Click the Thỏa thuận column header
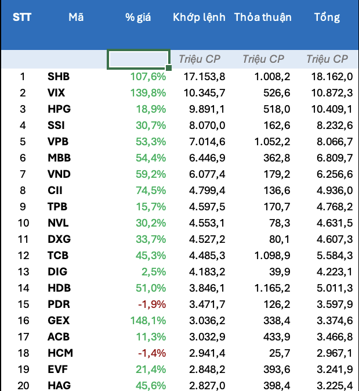Image resolution: width=359 pixels, height=391 pixels. (263, 17)
